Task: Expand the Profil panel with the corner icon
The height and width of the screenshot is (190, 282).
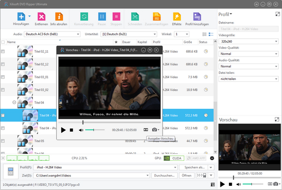Action: (277, 14)
